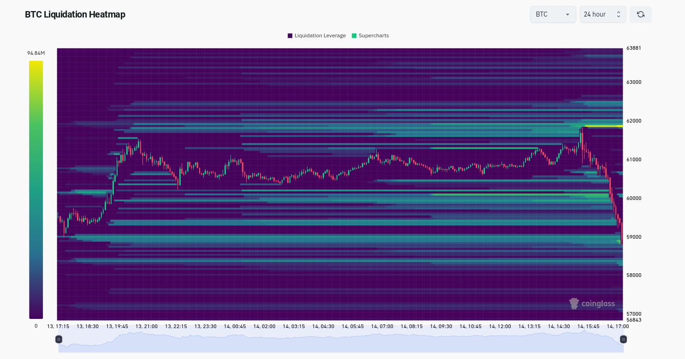Click the BTC Liquidation Heatmap title
The image size is (685, 359).
tap(75, 14)
